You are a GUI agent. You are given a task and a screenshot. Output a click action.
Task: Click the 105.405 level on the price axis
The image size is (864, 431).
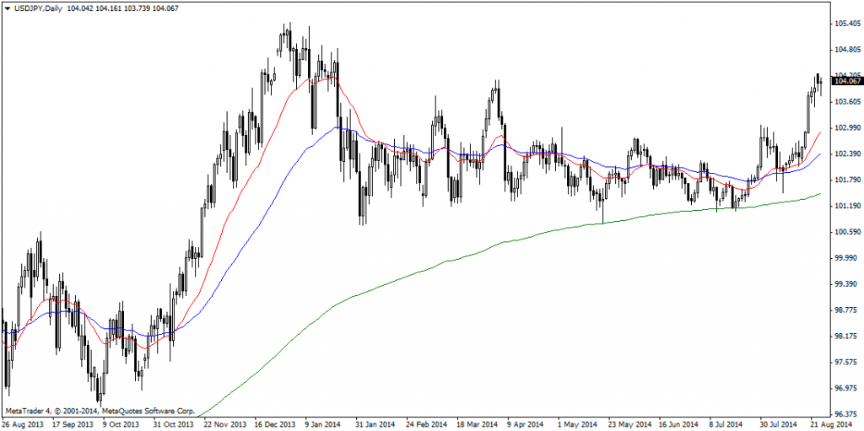pos(846,24)
